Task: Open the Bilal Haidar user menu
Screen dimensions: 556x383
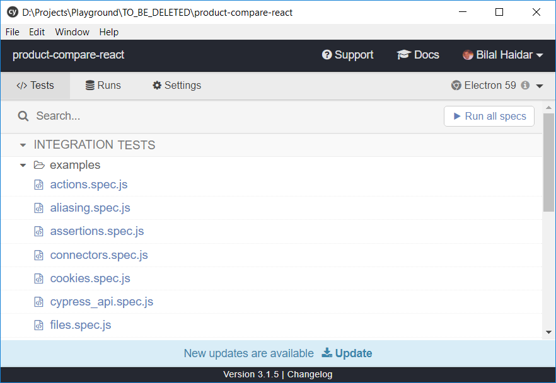Action: click(x=503, y=55)
